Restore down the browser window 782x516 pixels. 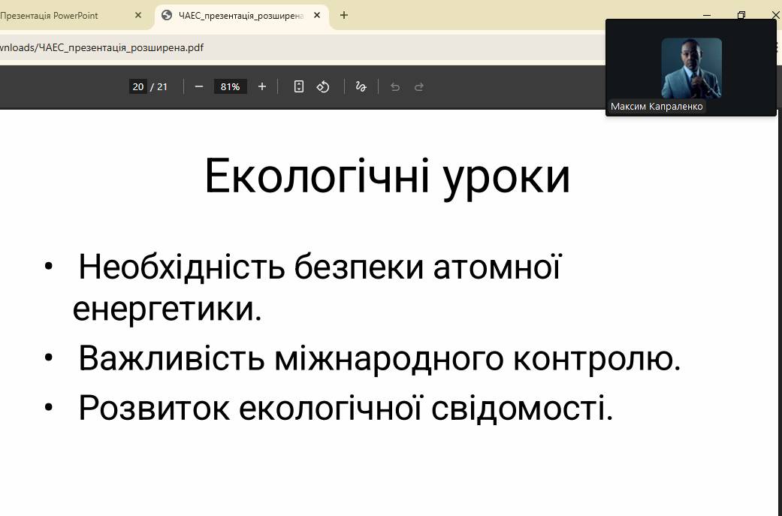(741, 15)
